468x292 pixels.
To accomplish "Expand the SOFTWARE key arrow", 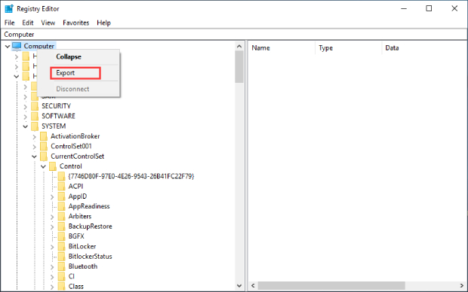I will tap(26, 117).
